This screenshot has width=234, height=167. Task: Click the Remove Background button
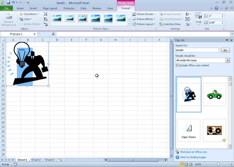[8, 20]
